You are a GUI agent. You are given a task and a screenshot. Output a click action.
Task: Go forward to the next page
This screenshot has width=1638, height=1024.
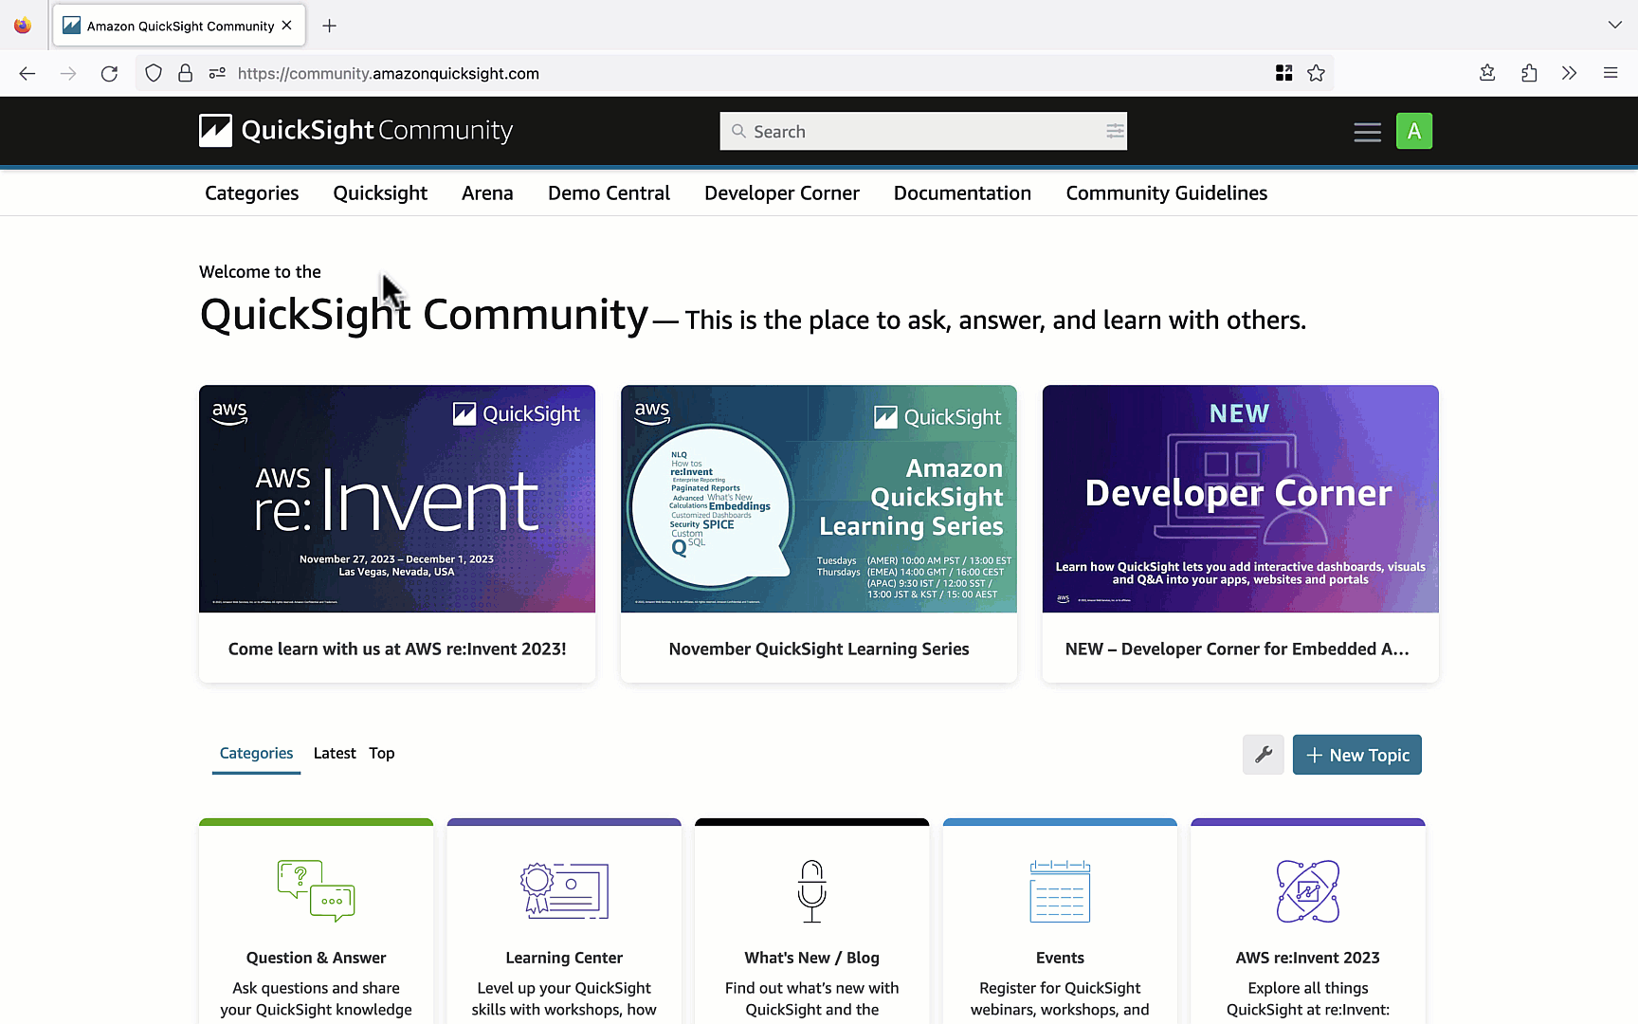coord(68,73)
